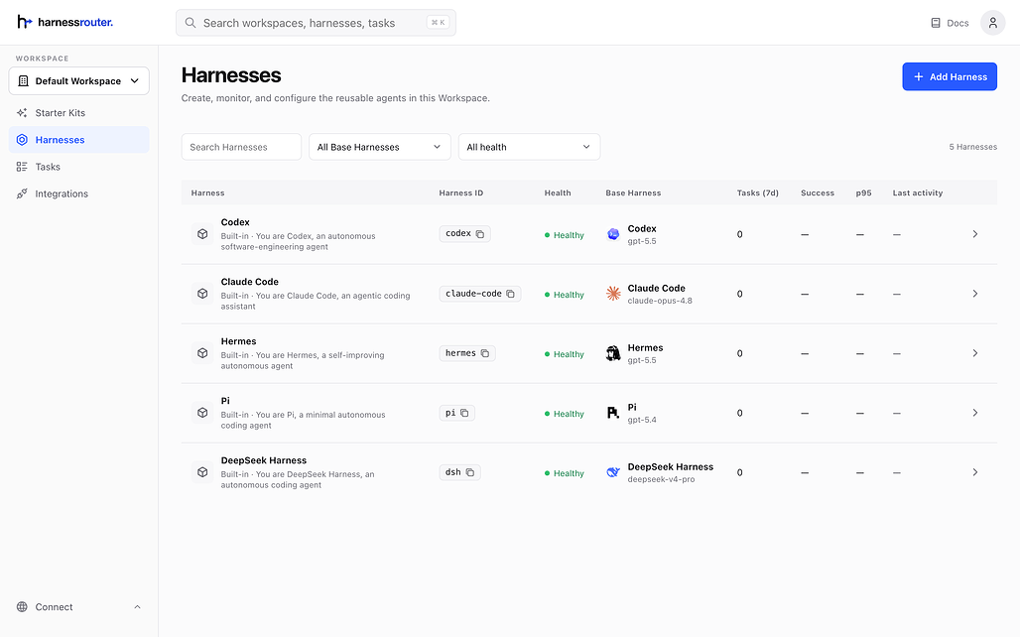Click the cube icon of Codex row
This screenshot has height=637, width=1020.
tap(202, 234)
